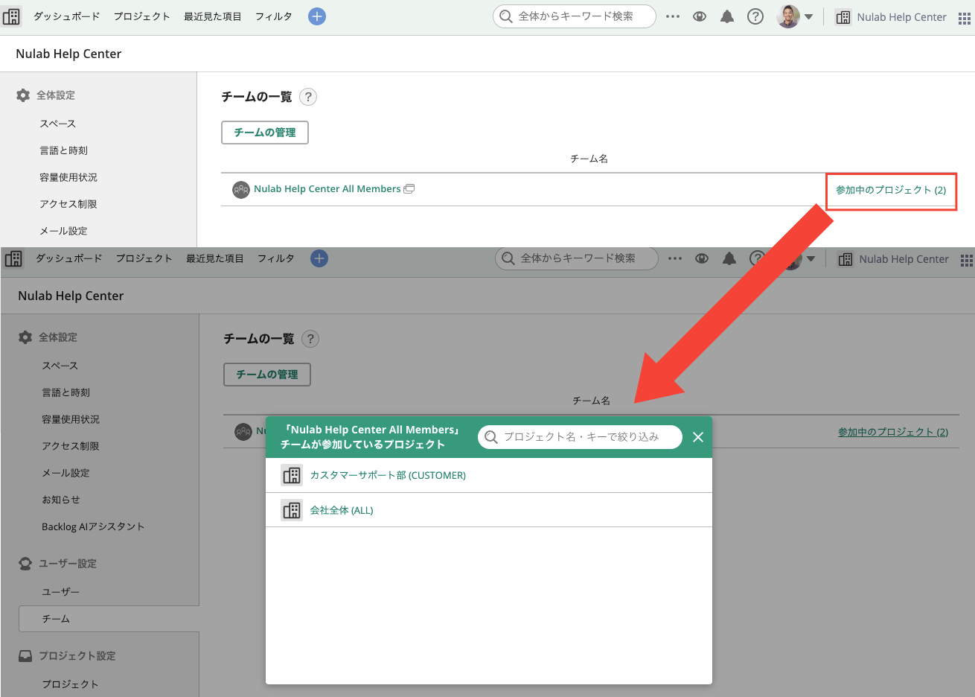The image size is (975, 697).
Task: Click 参加中のプロジェクト (2) link in upper screenshot
Action: (891, 190)
